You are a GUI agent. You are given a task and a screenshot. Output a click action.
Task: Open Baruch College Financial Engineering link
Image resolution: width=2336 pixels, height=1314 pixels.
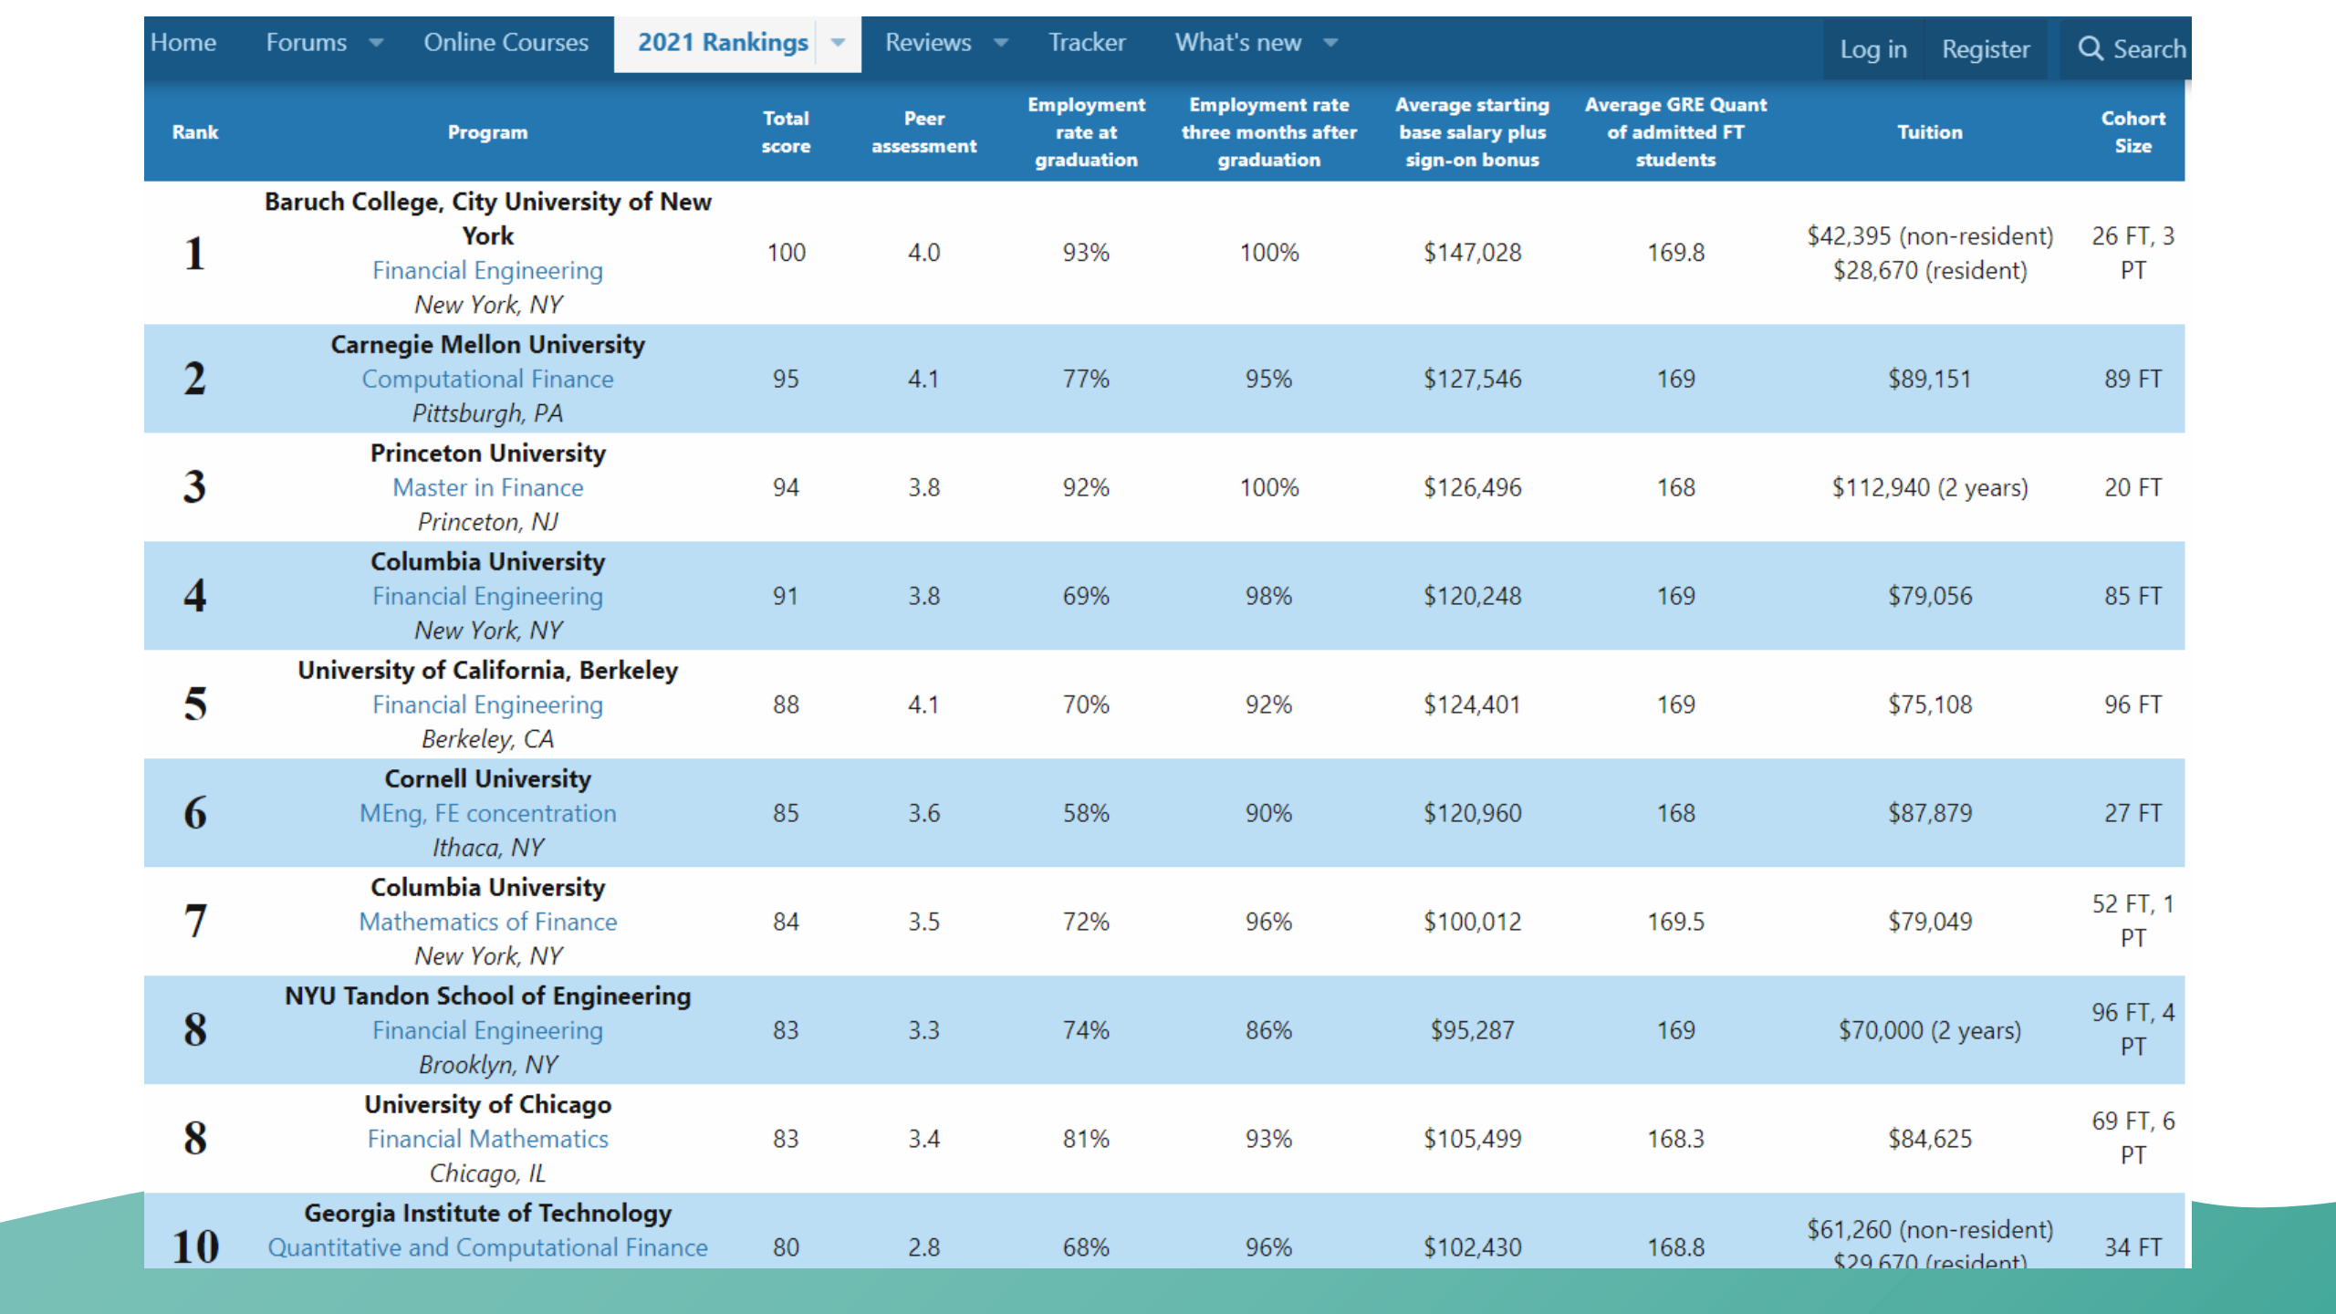tap(487, 271)
